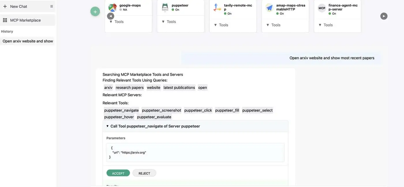Click the green plus add-server button

tap(95, 12)
